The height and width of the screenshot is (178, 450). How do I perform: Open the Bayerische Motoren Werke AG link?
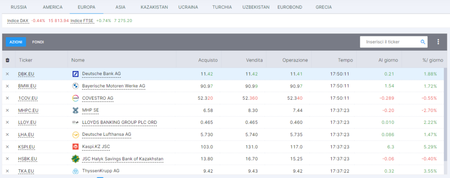(x=114, y=86)
